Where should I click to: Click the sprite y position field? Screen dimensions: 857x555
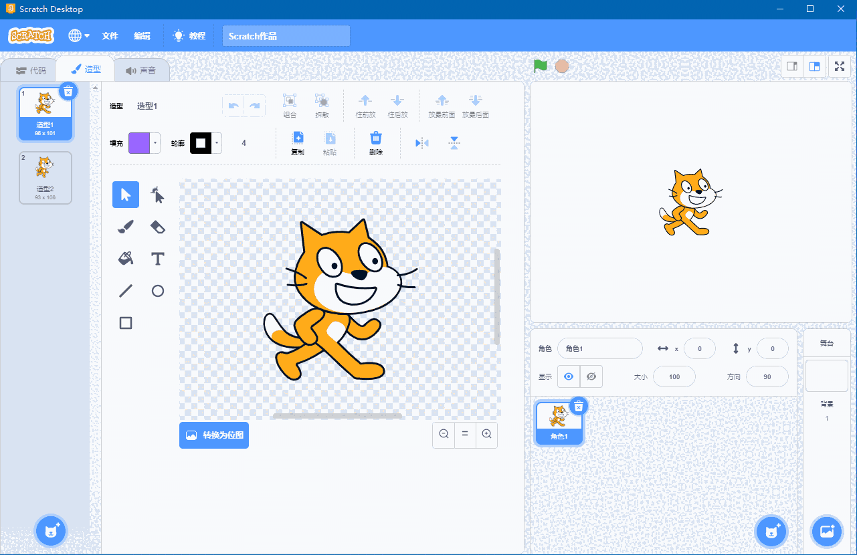(773, 348)
